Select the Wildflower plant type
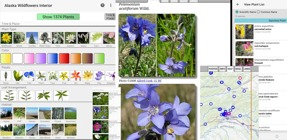The image size is (287, 140). tap(6, 38)
